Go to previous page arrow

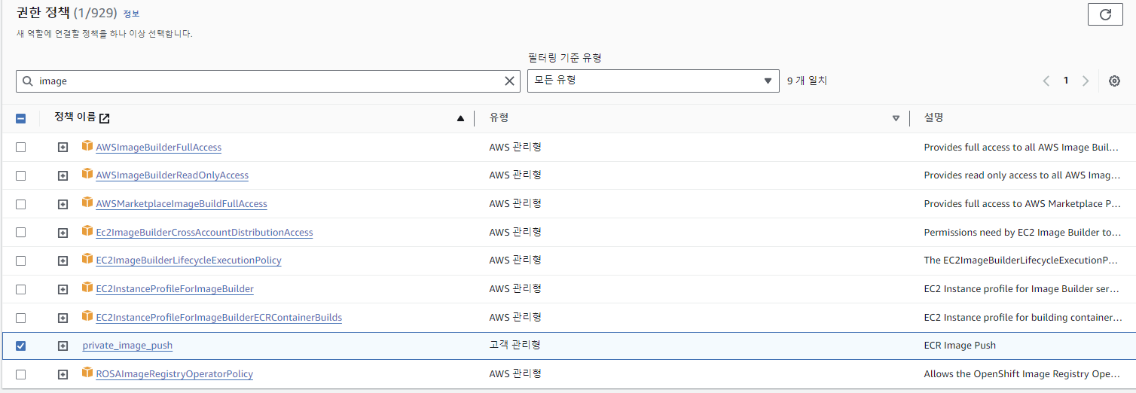point(1046,81)
